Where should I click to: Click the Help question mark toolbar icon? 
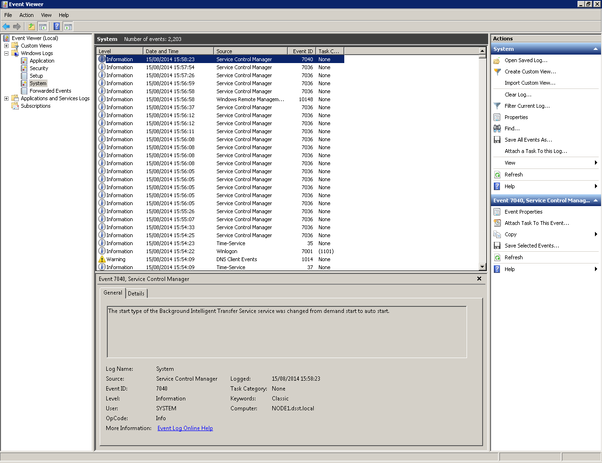pos(56,26)
